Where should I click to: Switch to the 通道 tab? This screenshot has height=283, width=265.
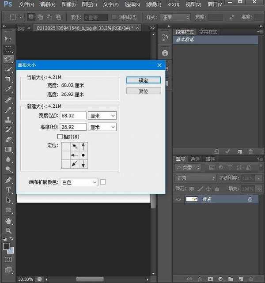195,159
